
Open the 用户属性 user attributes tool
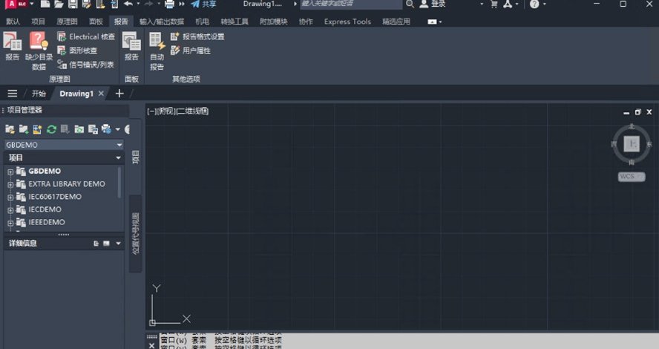click(191, 50)
